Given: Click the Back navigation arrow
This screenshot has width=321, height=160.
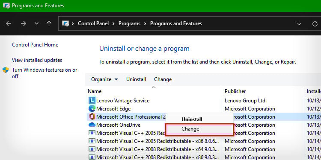Looking at the screenshot, I should 9,23.
